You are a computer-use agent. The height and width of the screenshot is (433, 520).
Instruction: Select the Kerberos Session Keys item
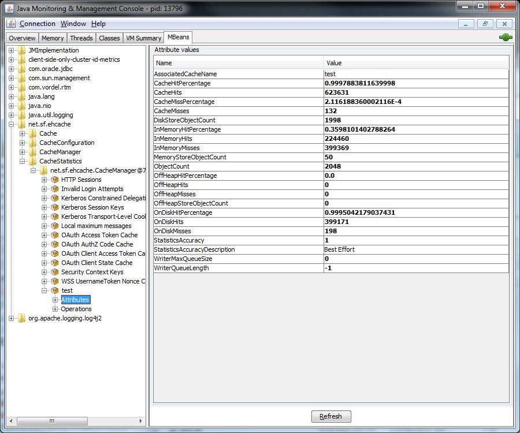click(92, 207)
